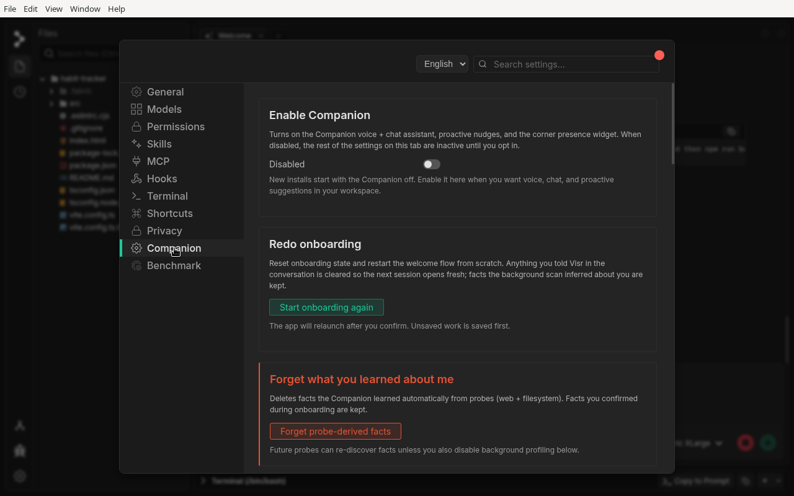794x496 pixels.
Task: Expand the Terminal (/bin/bash) panel chevron
Action: [203, 480]
